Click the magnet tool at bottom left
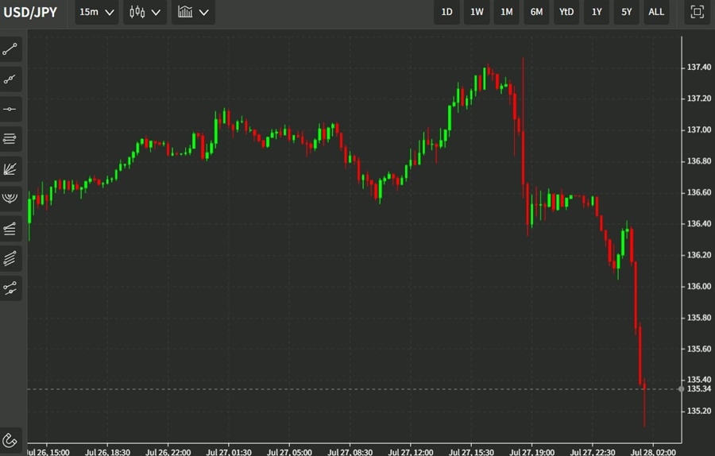 (10, 439)
